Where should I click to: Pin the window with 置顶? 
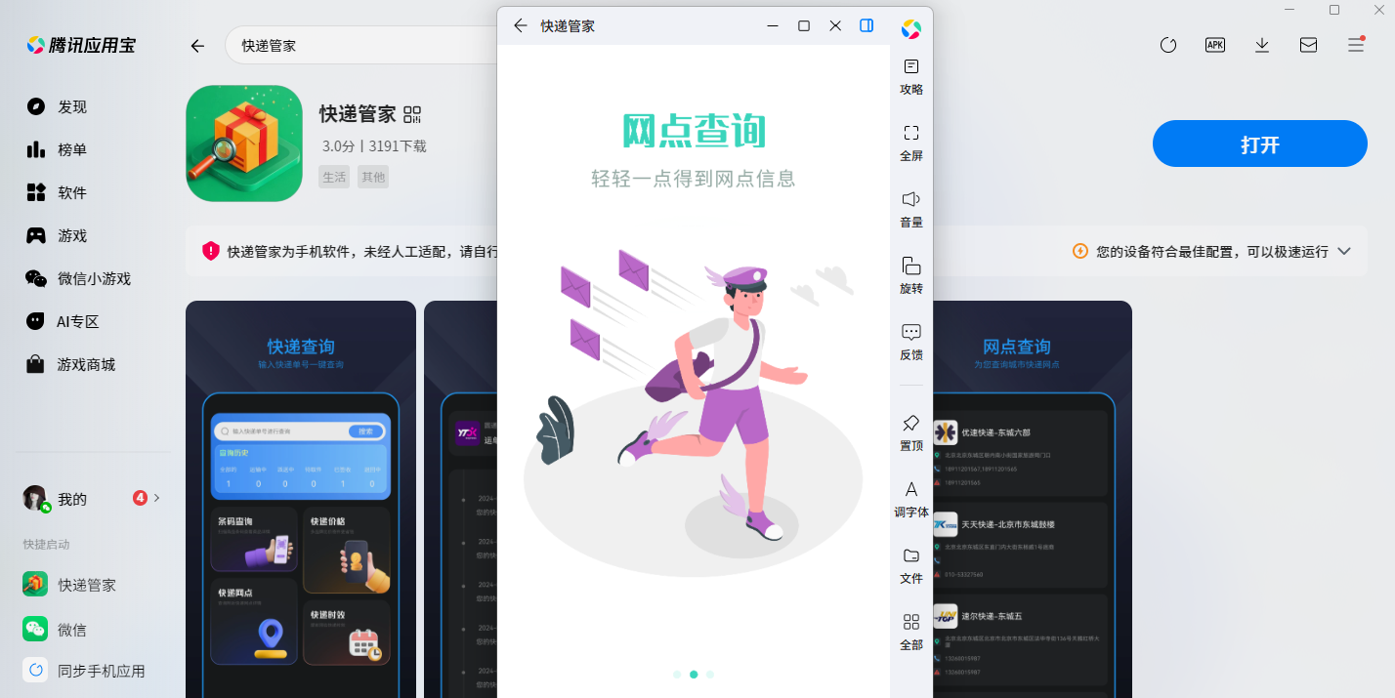(910, 432)
